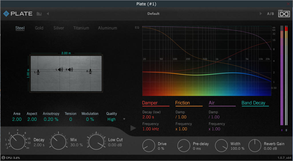Select the left microphone on the plate

point(38,72)
